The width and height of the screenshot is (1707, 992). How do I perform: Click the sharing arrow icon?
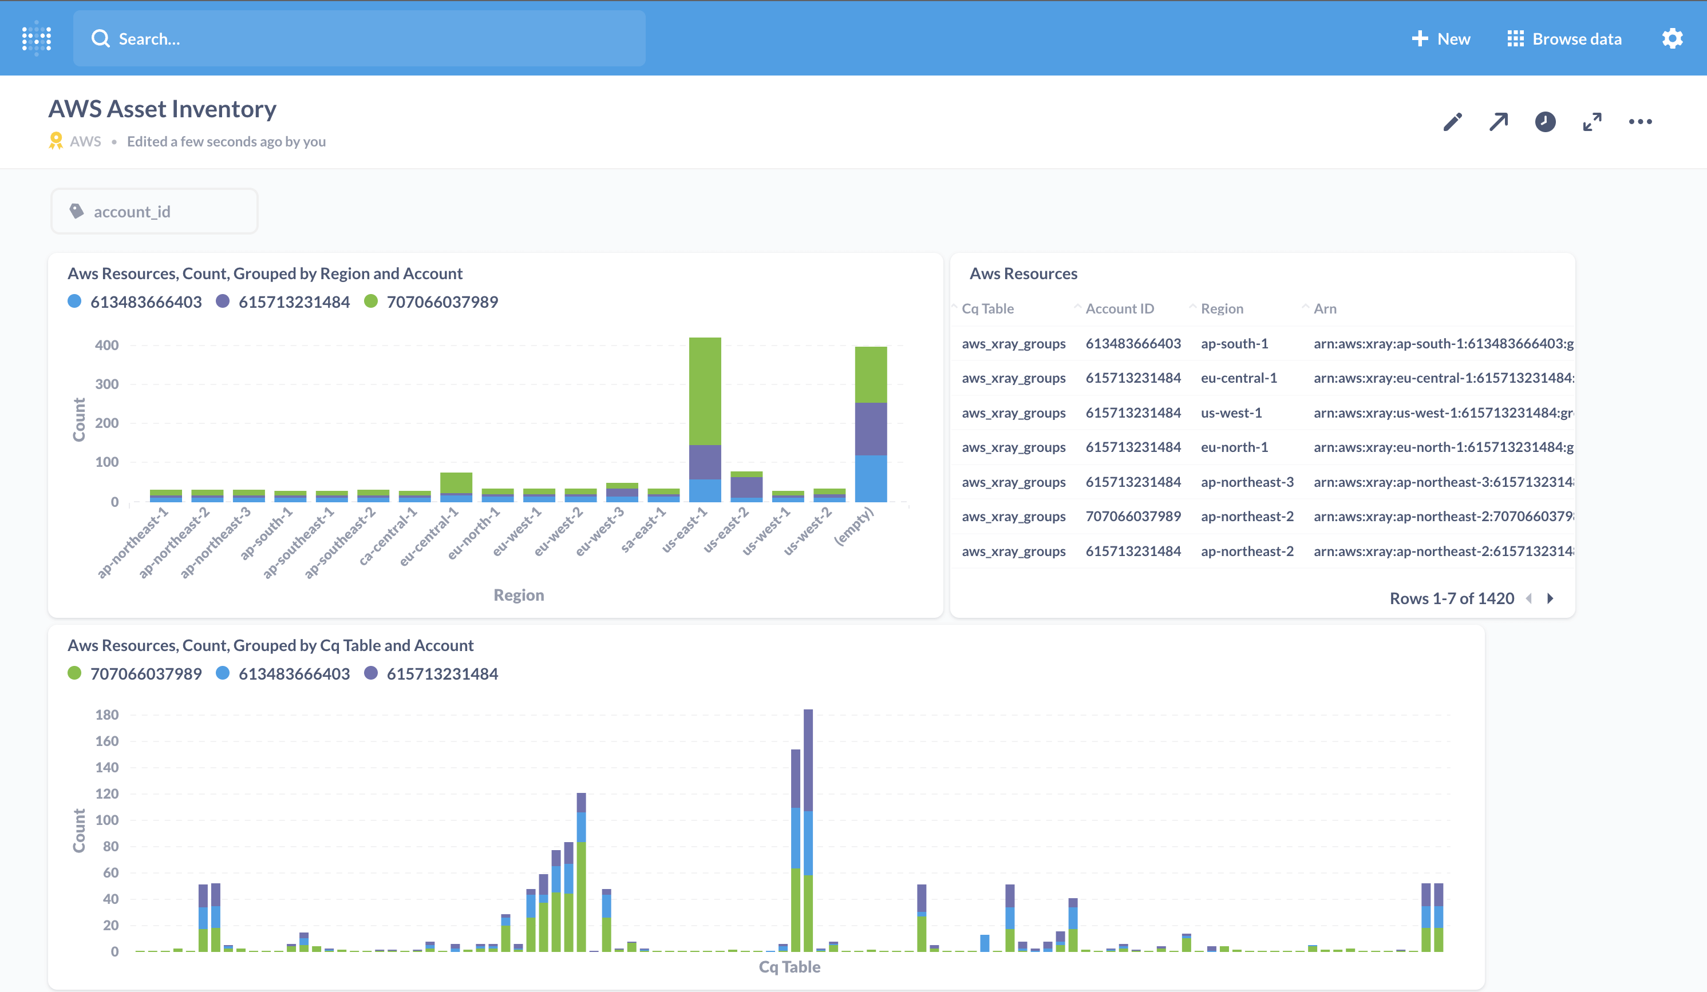1499,122
